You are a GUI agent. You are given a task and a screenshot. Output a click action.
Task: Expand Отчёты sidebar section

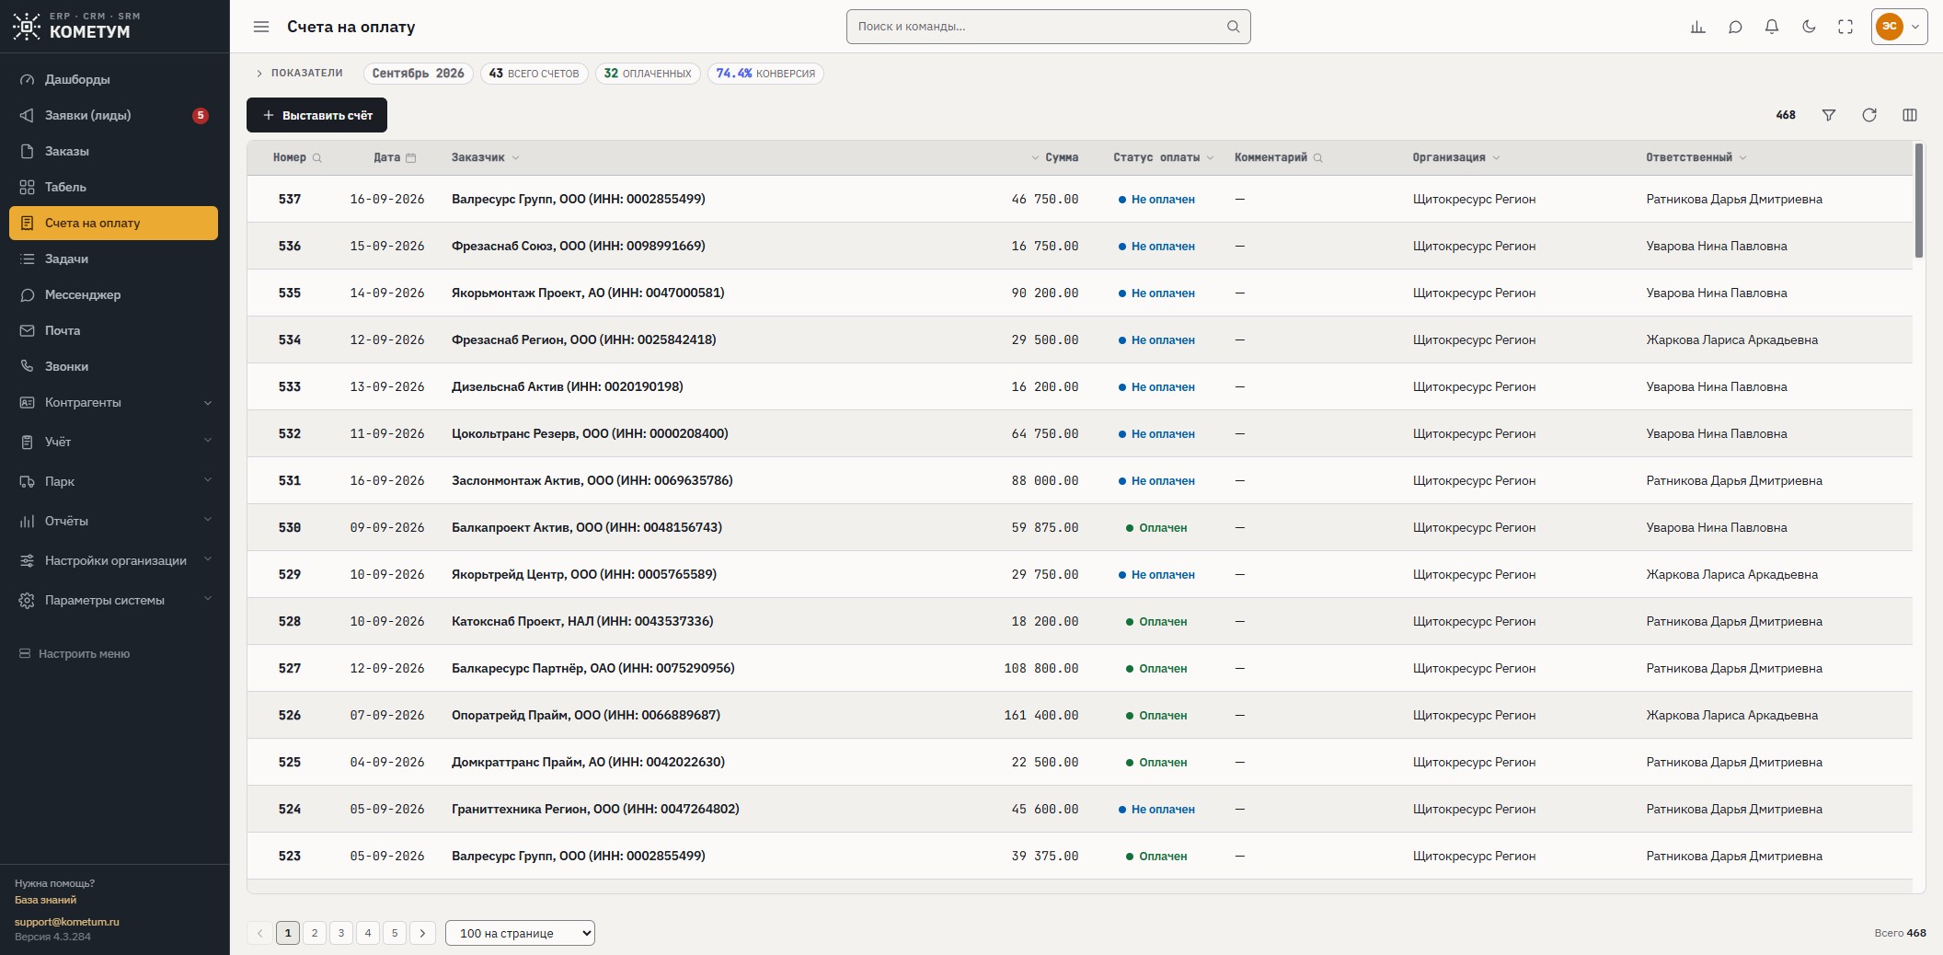tap(113, 521)
